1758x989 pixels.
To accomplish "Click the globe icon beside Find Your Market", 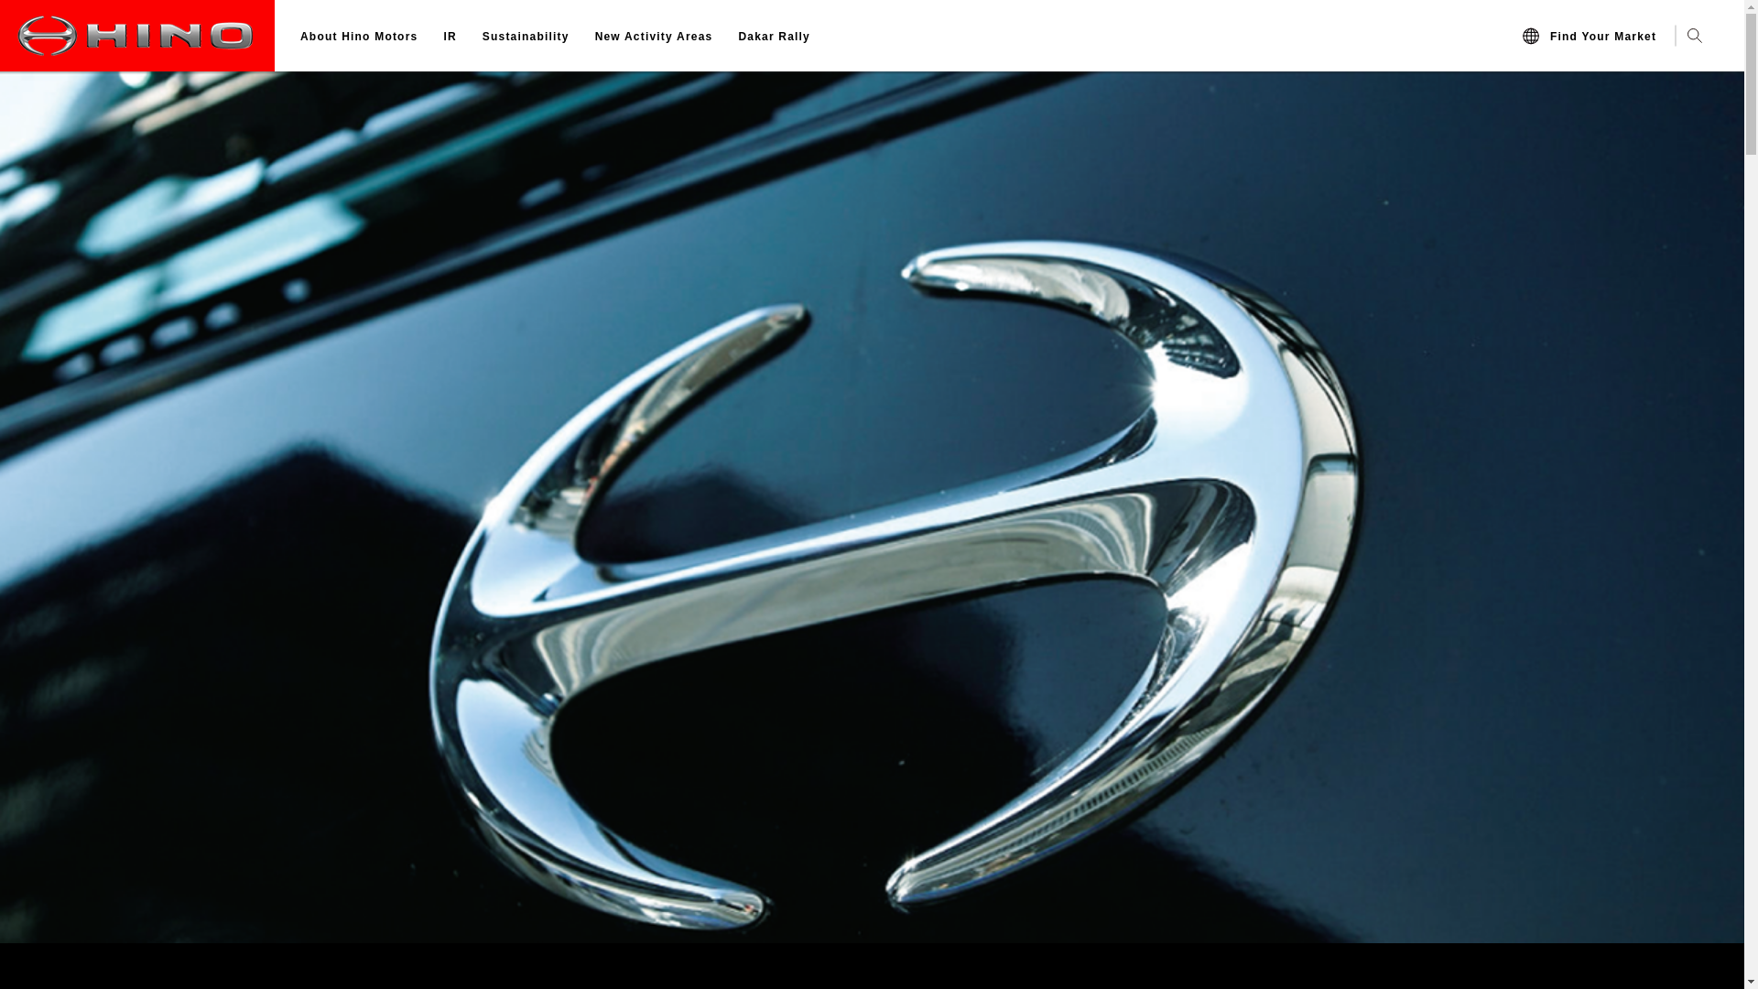I will click(x=1531, y=36).
